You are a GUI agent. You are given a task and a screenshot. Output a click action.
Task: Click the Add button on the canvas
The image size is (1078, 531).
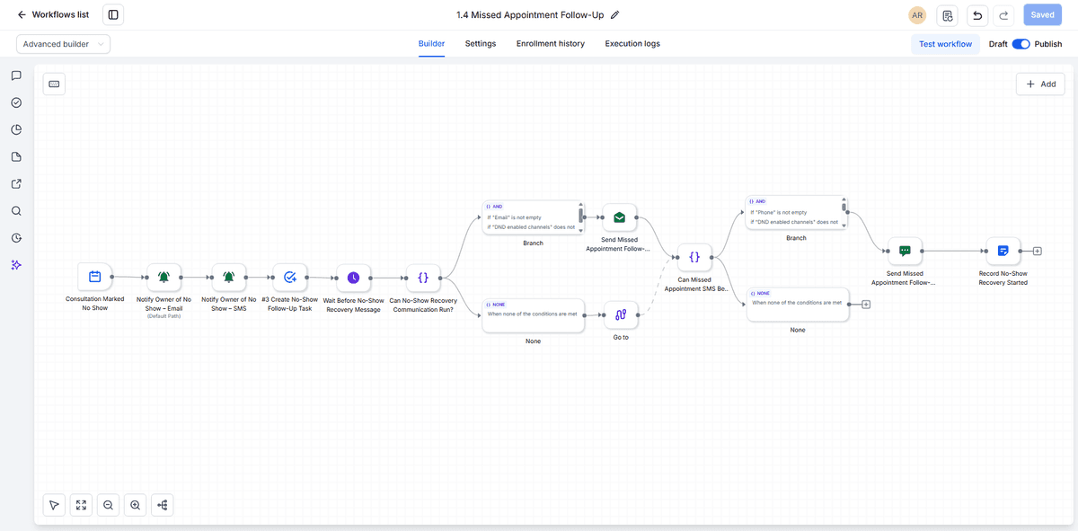(1040, 84)
